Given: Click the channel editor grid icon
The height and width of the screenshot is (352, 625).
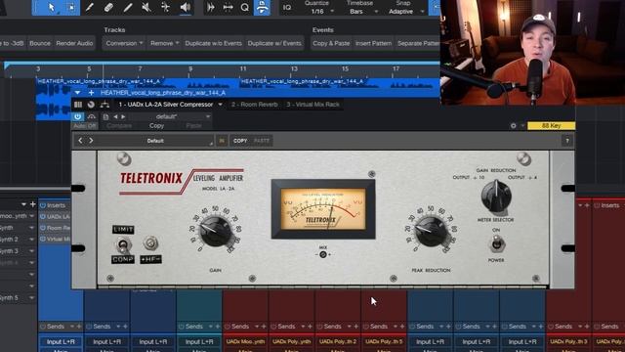Looking at the screenshot, I should (x=78, y=105).
